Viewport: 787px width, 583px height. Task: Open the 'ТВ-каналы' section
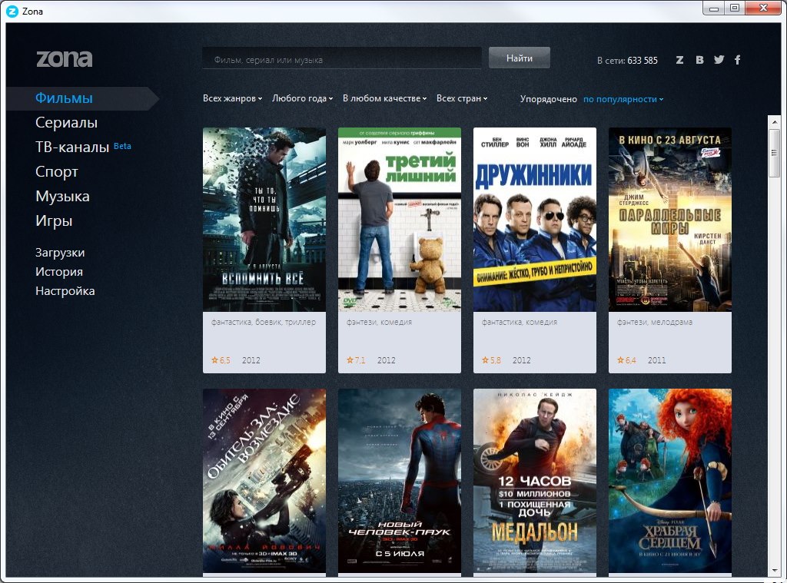(x=72, y=147)
